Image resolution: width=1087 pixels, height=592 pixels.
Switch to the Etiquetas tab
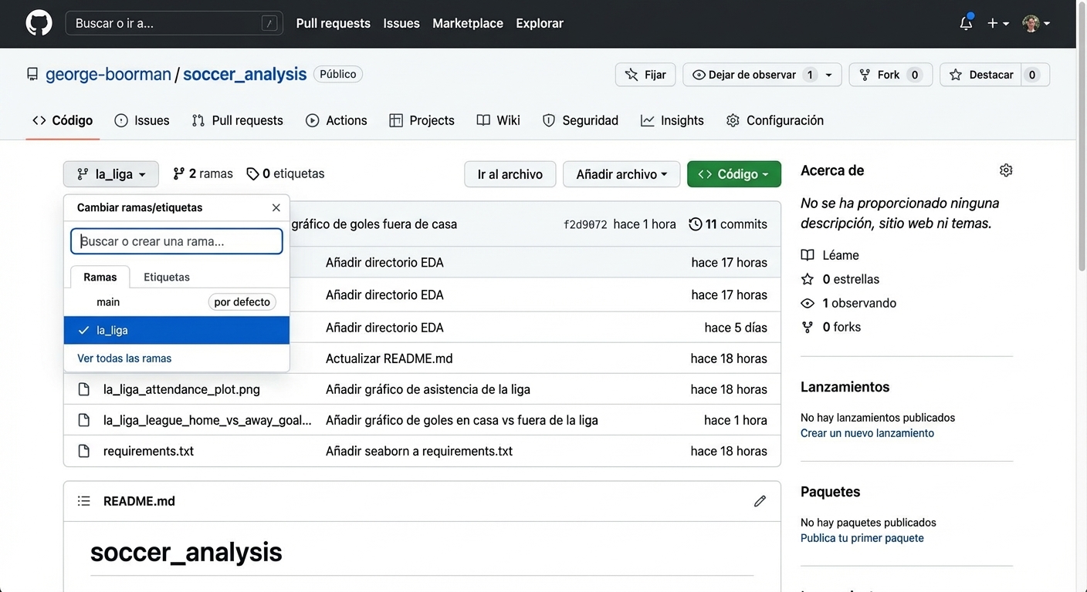tap(166, 277)
